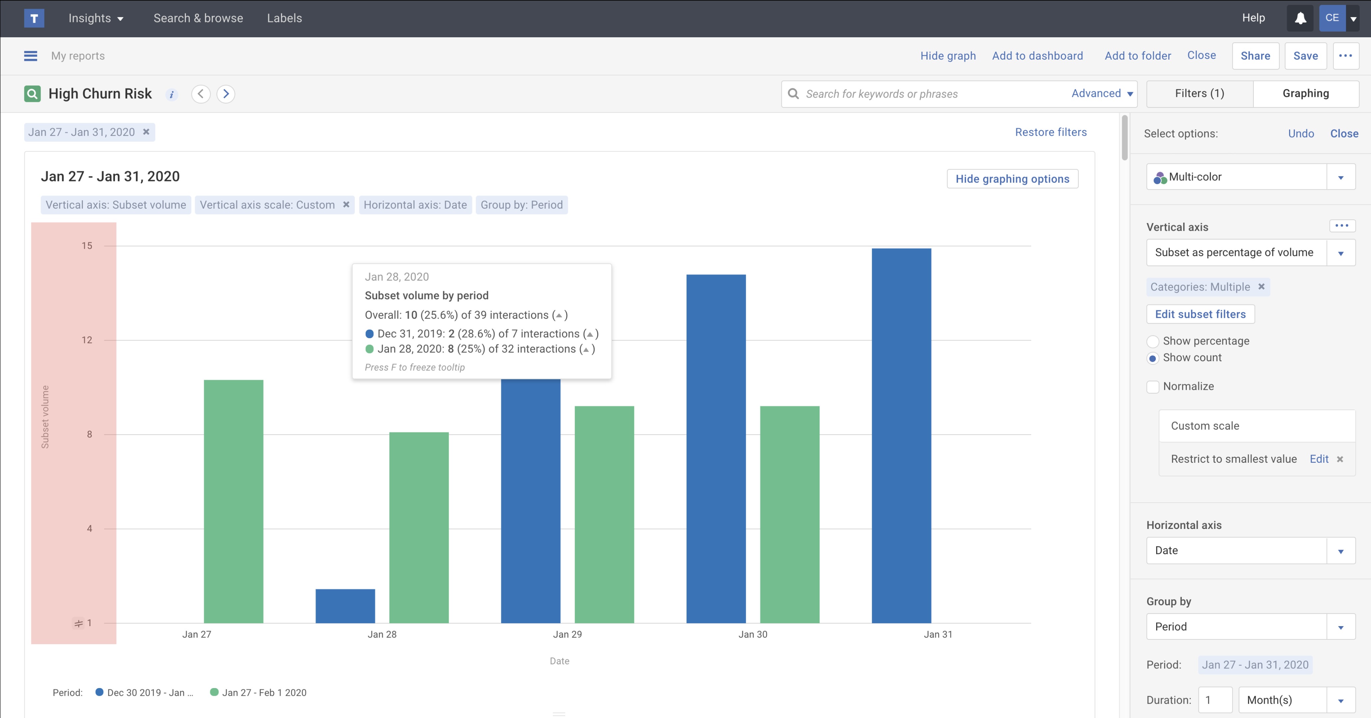
Task: Click Hide graphing options button
Action: 1012,179
